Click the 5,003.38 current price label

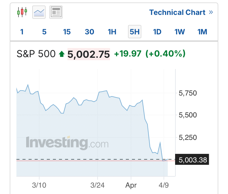[x=192, y=159]
